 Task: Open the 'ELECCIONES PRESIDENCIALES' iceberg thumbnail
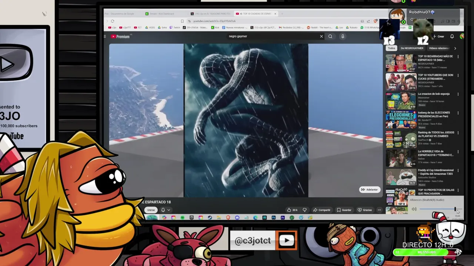[401, 120]
